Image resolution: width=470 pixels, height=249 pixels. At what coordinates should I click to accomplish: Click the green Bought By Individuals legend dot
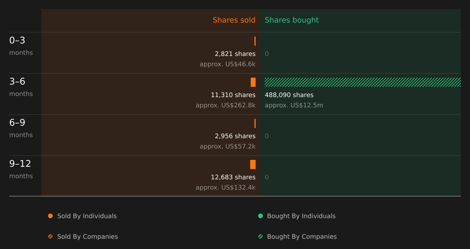(260, 216)
